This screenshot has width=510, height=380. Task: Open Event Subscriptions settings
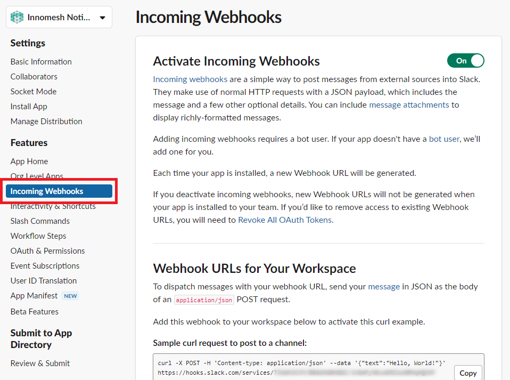coord(45,266)
